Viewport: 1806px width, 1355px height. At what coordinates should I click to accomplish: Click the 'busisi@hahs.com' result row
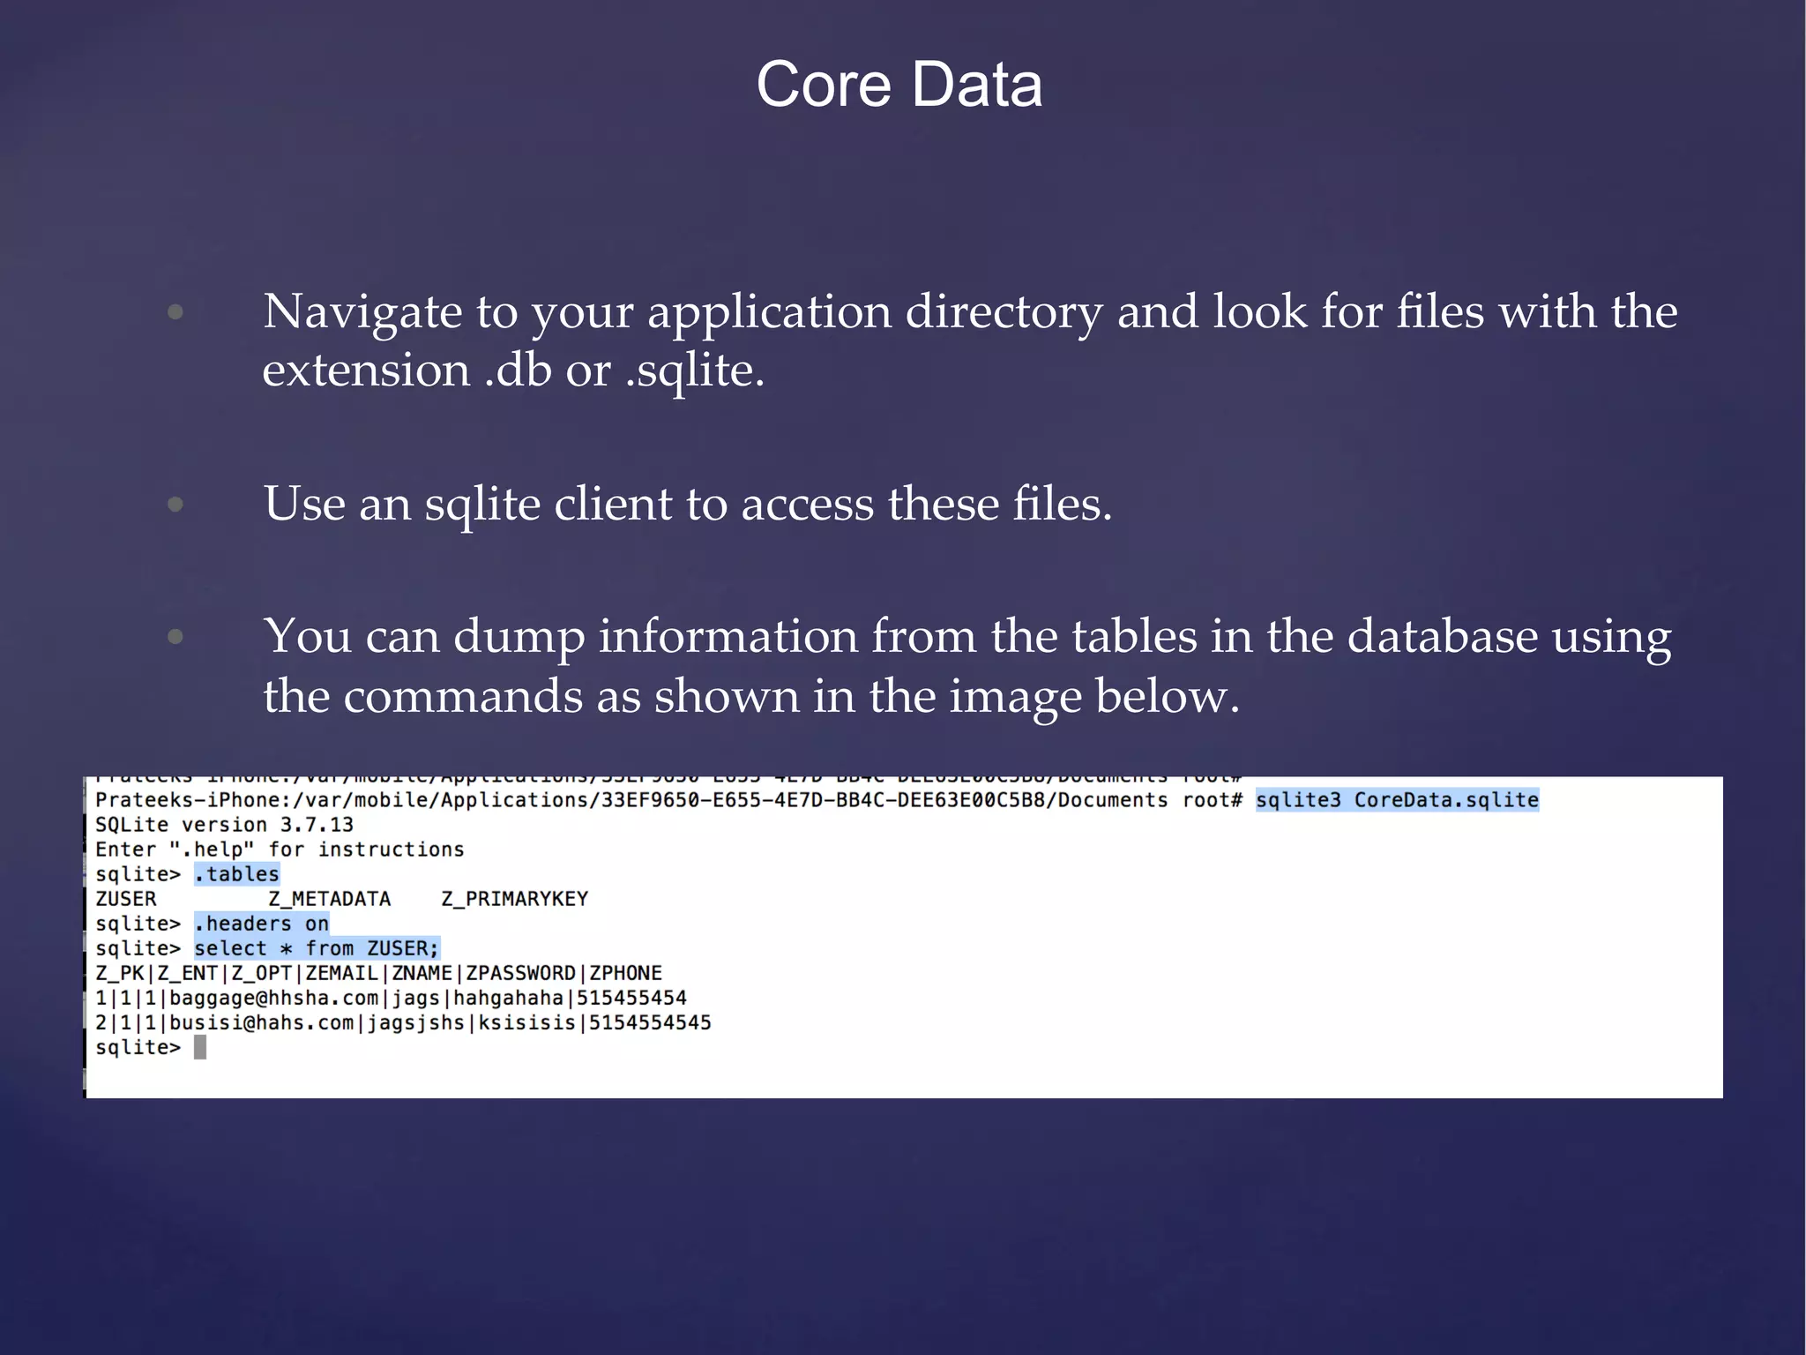coord(403,1022)
